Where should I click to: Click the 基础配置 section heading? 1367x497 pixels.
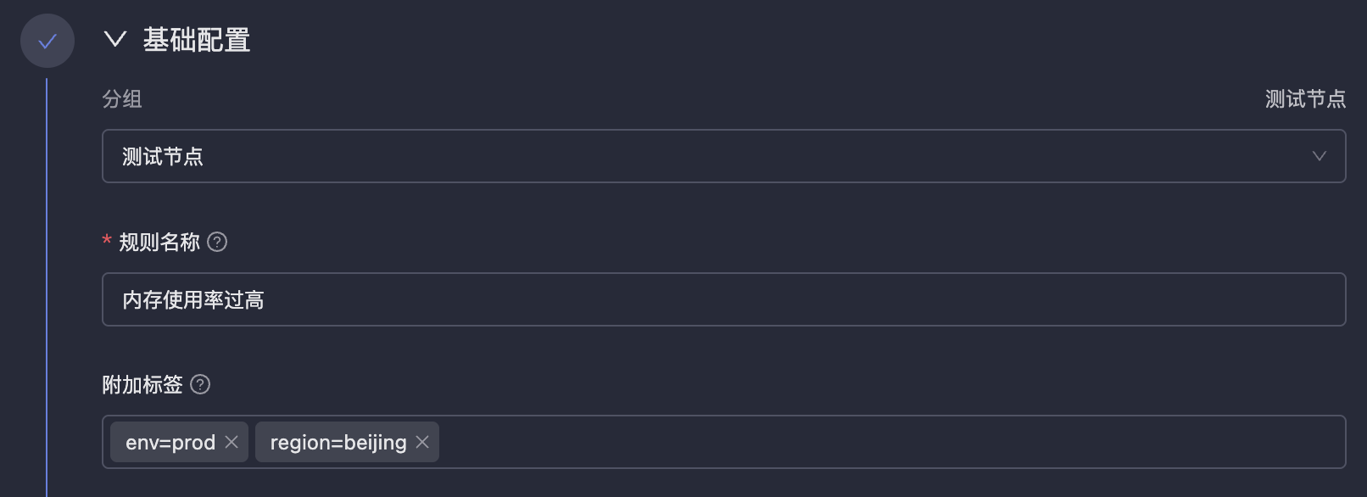[197, 40]
